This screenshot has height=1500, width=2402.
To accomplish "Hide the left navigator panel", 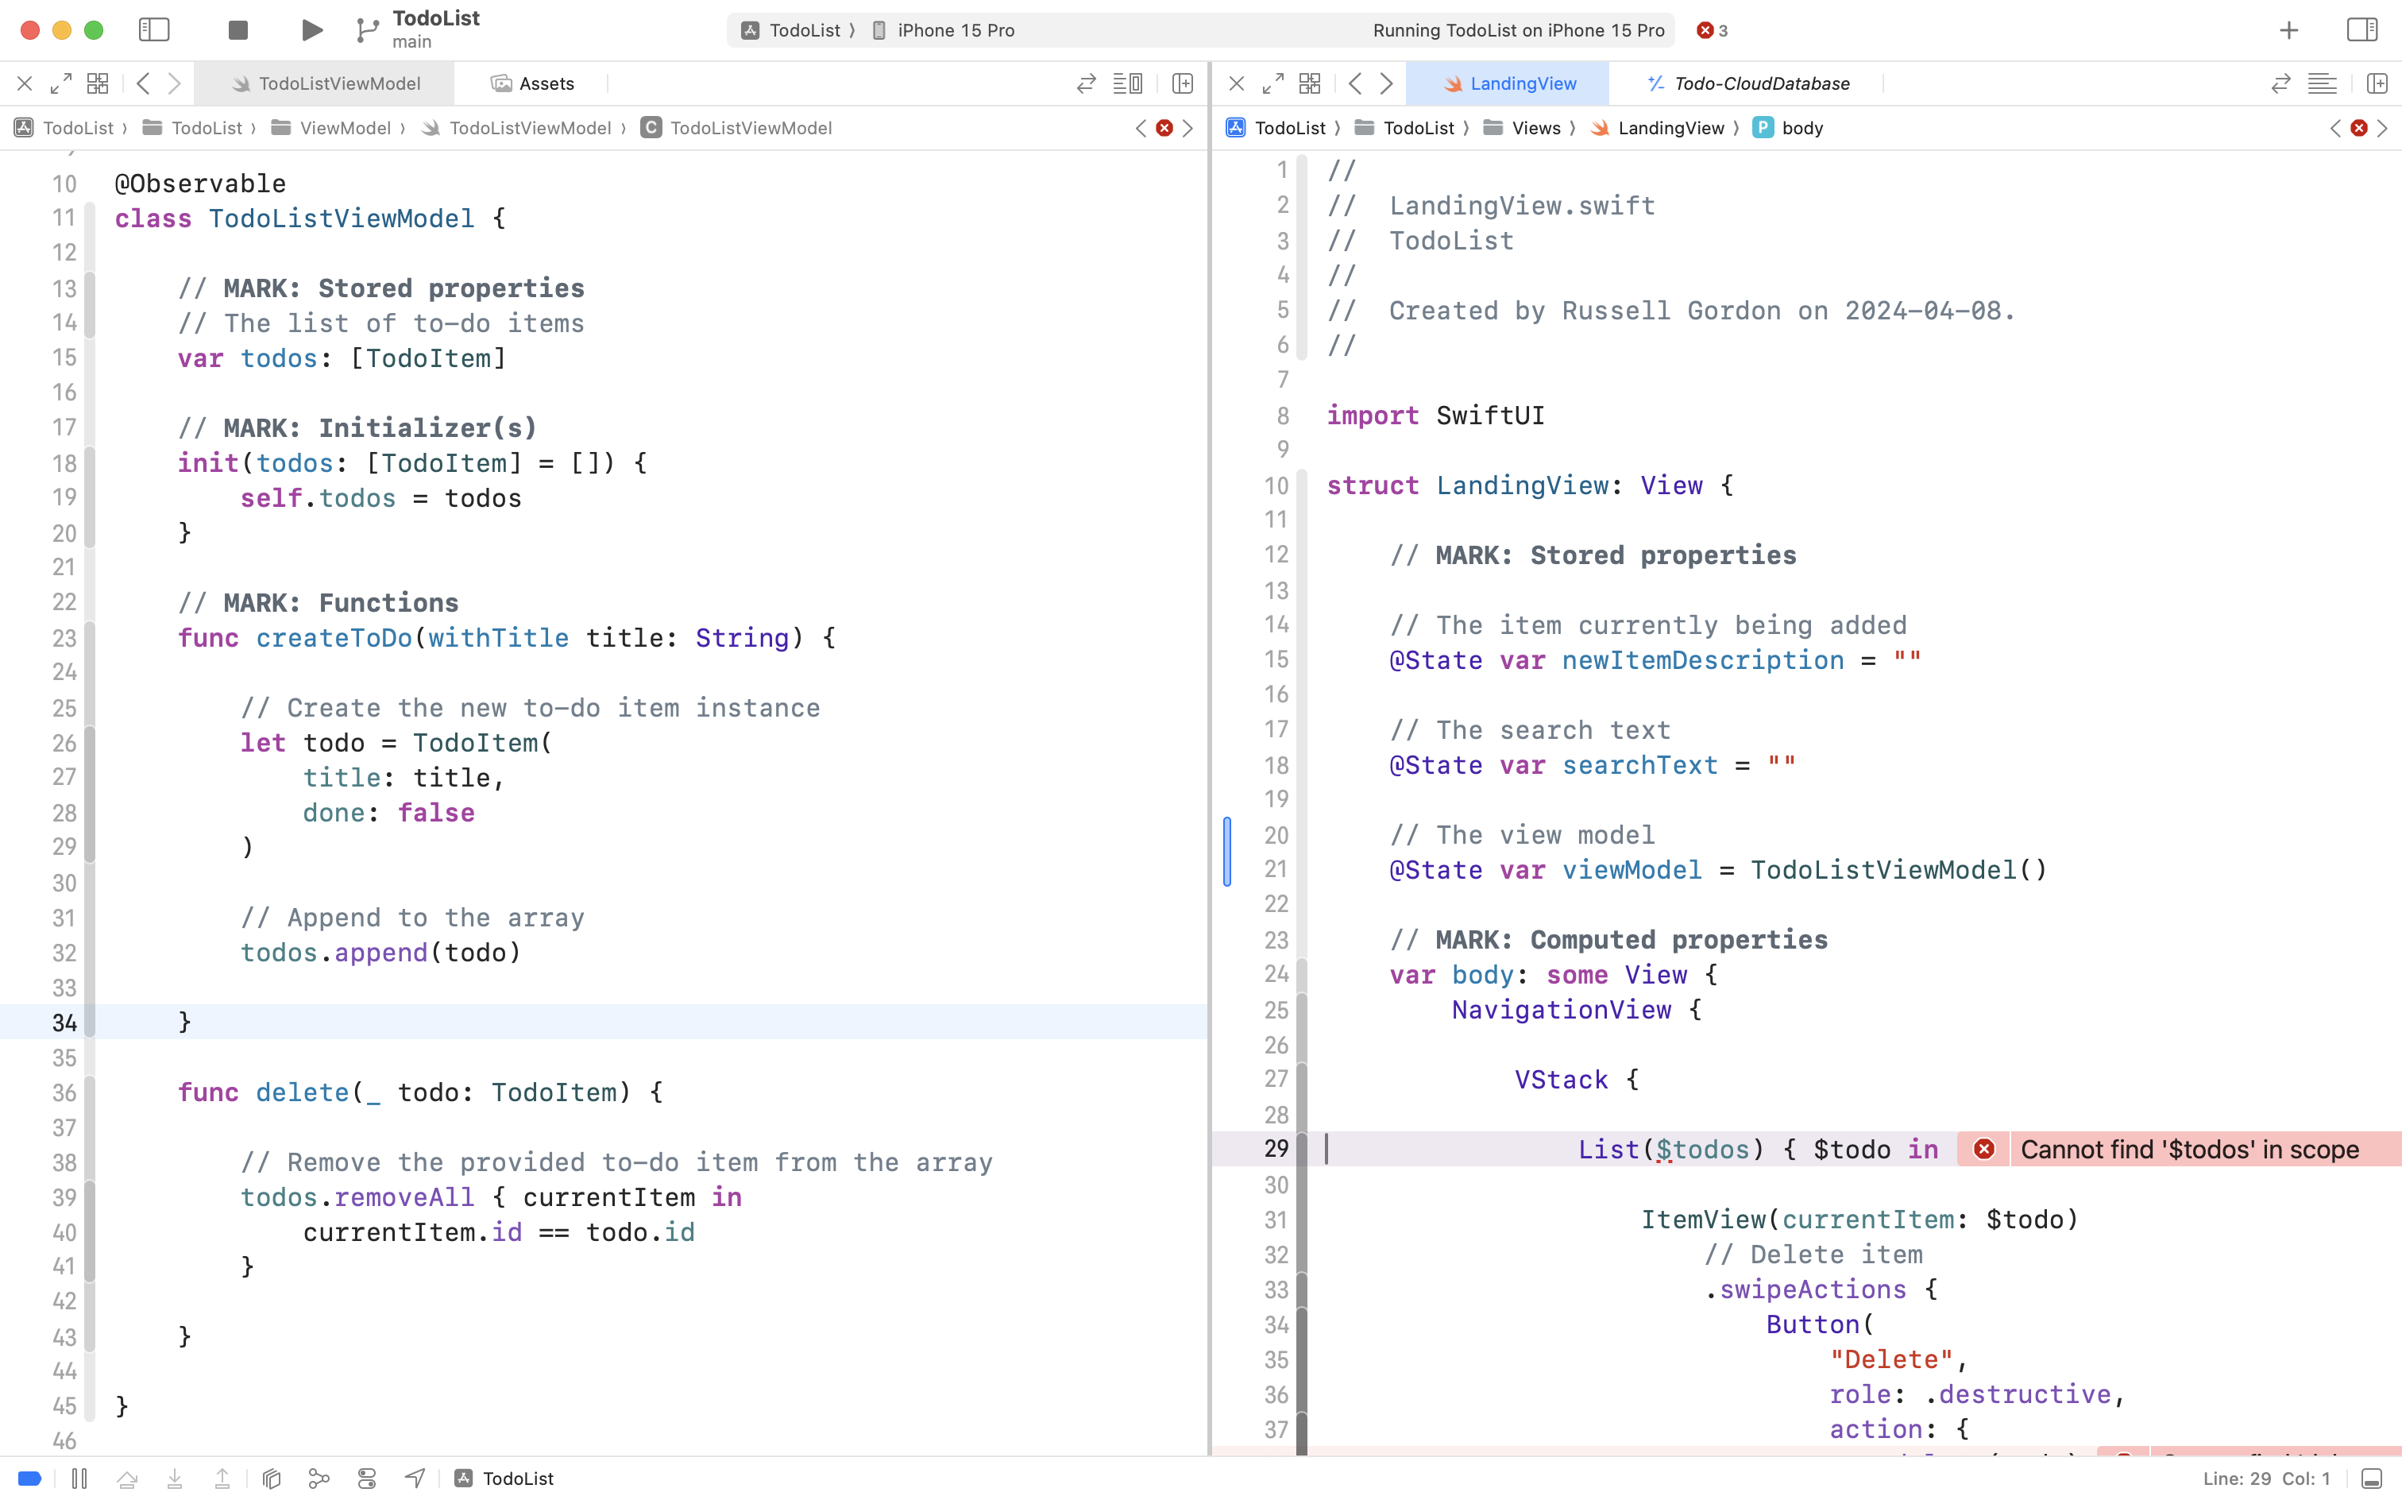I will click(x=155, y=29).
